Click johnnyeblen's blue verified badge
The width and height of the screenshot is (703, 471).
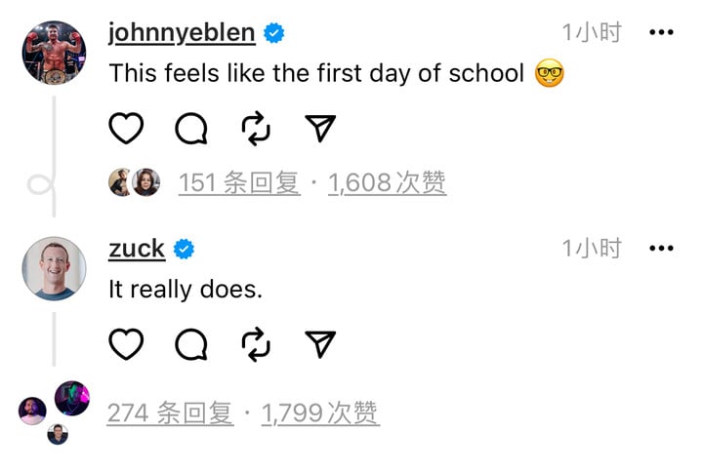point(274,34)
